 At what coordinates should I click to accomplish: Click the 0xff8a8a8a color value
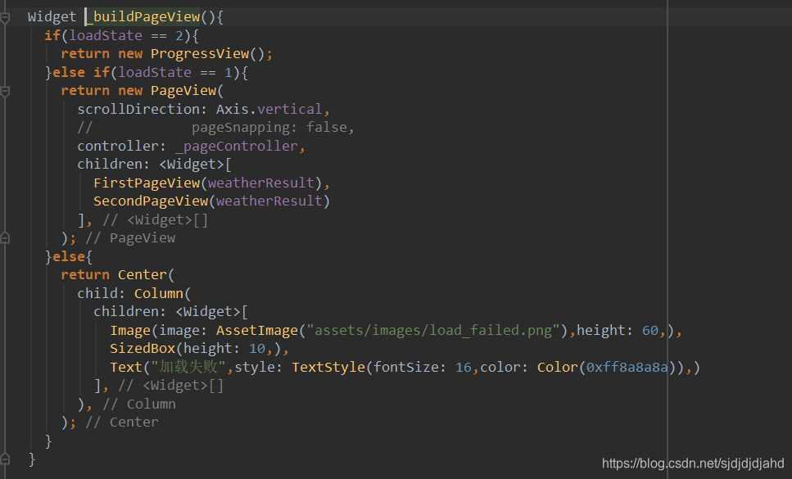point(627,368)
